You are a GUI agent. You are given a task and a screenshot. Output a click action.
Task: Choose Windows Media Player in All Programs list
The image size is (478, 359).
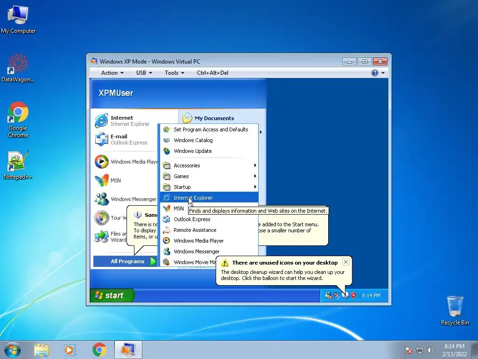[x=210, y=241]
